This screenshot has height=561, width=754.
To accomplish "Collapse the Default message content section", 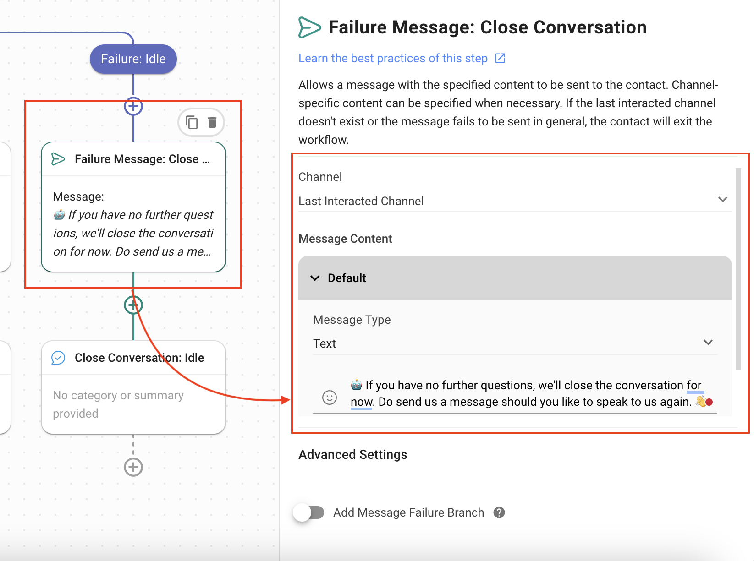I will 315,278.
